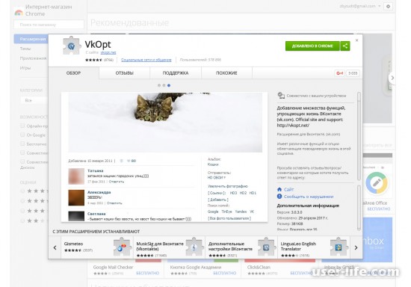Open the settings gear icon at top right
The height and width of the screenshot is (287, 411).
click(x=388, y=6)
